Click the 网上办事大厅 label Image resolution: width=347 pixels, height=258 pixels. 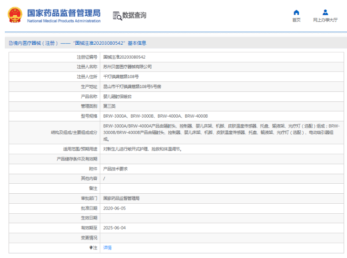click(x=325, y=20)
